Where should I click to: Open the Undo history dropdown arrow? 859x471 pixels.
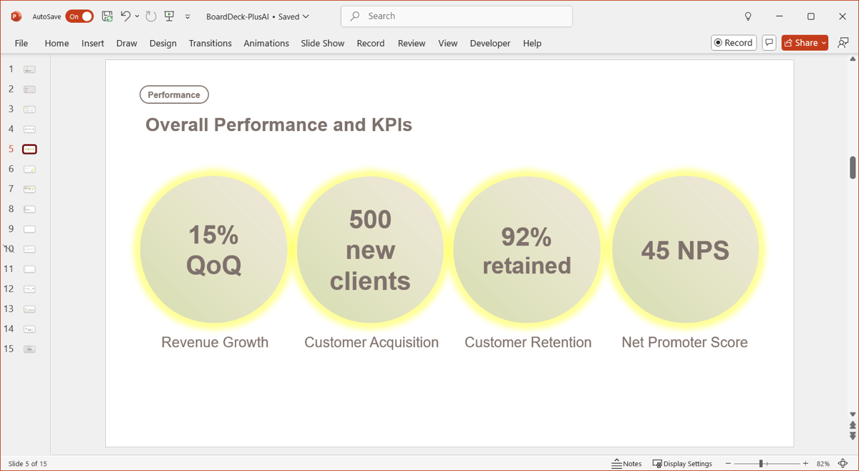coord(137,16)
